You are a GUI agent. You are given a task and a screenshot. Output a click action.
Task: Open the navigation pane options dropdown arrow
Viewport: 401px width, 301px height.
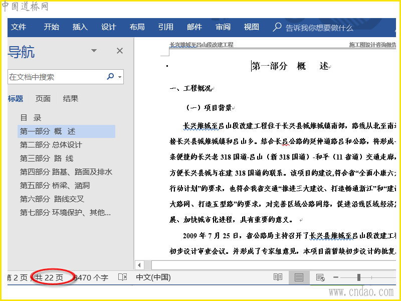click(x=94, y=51)
